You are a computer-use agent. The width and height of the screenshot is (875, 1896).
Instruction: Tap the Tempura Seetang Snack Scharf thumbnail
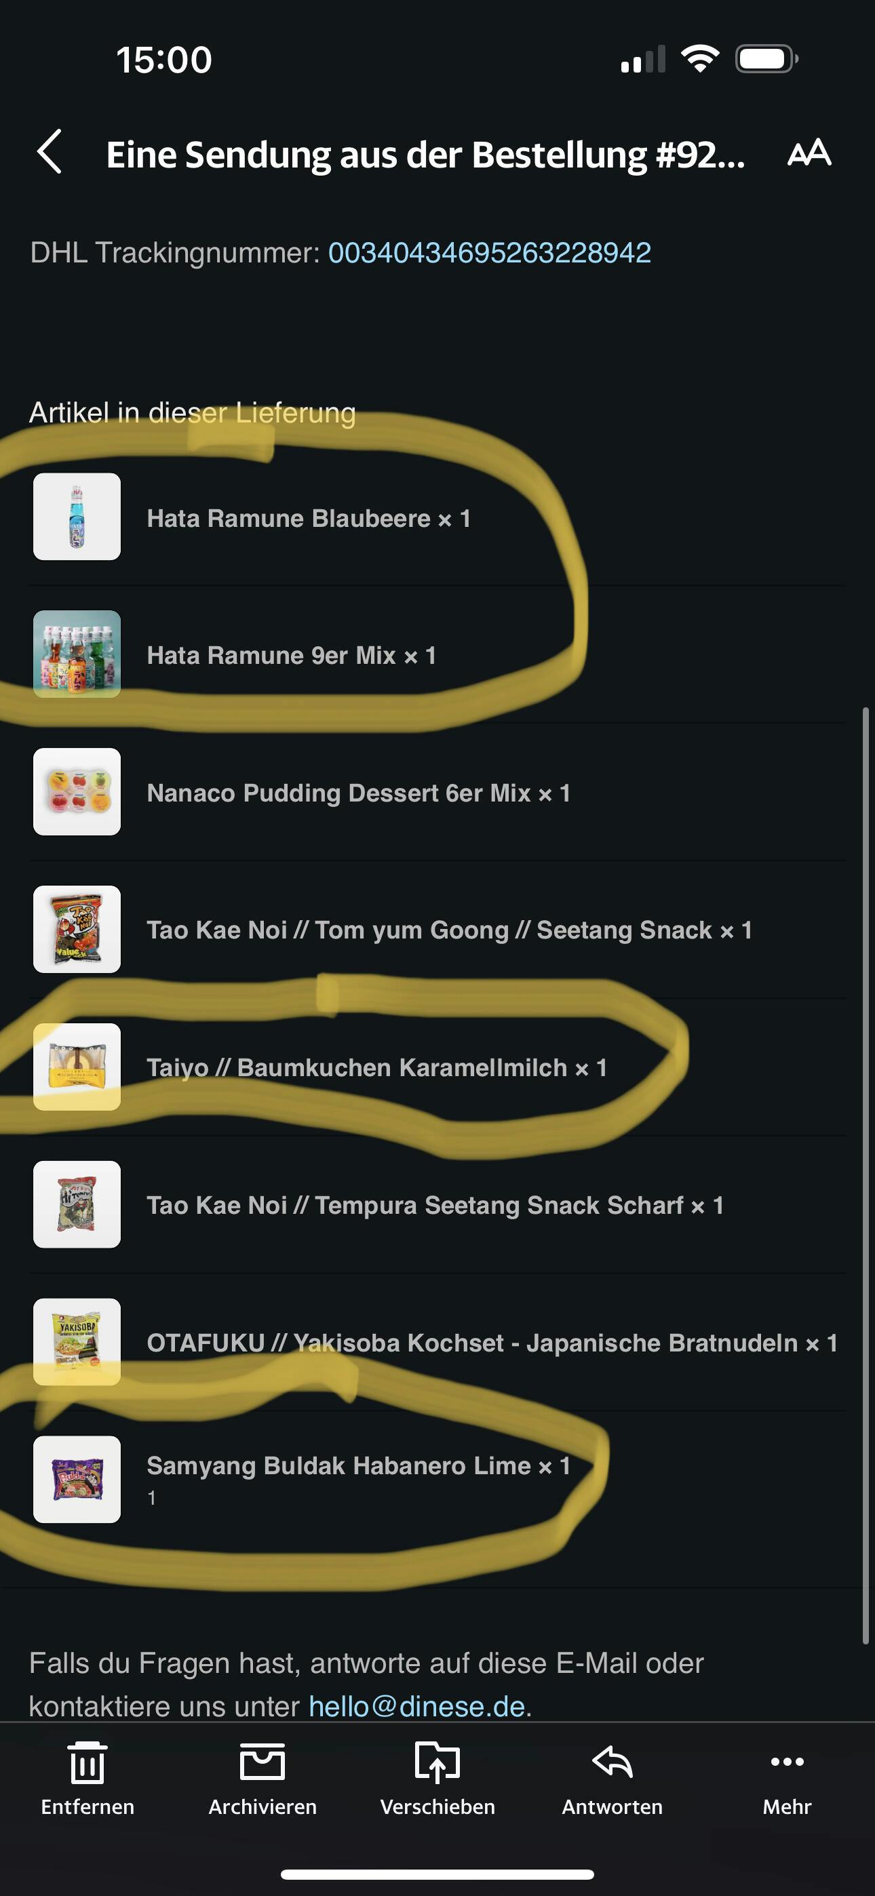coord(77,1205)
